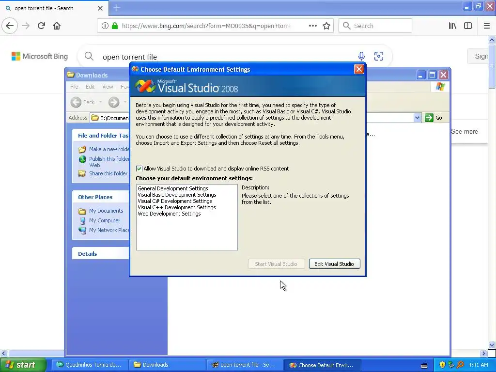The width and height of the screenshot is (496, 372).
Task: Click the Exit Visual Studio button
Action: (x=334, y=264)
